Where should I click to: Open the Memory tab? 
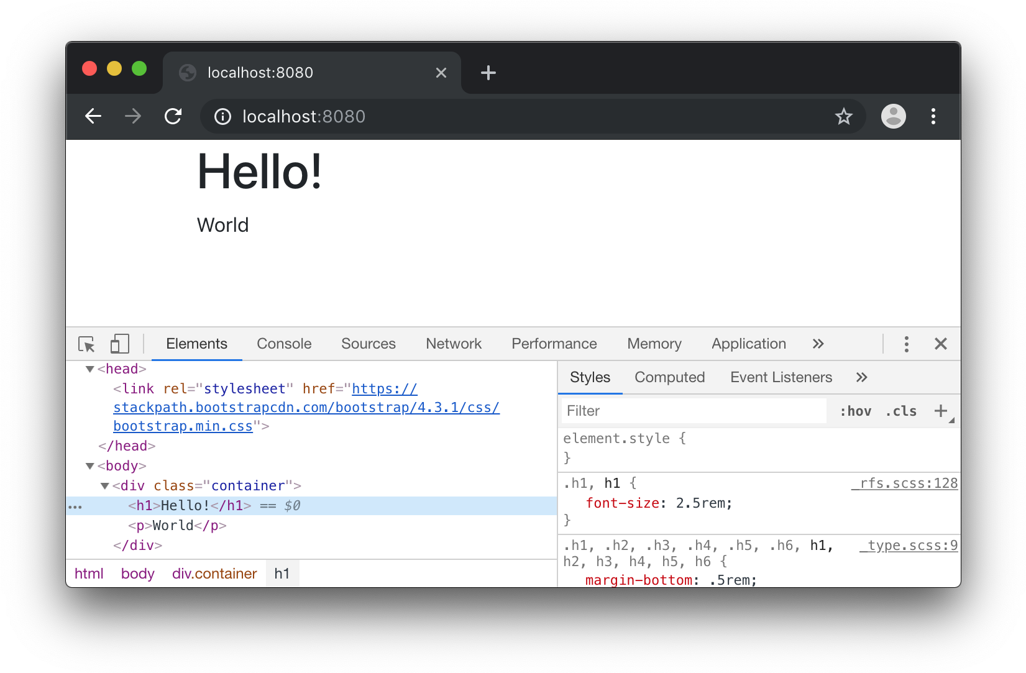pyautogui.click(x=654, y=344)
